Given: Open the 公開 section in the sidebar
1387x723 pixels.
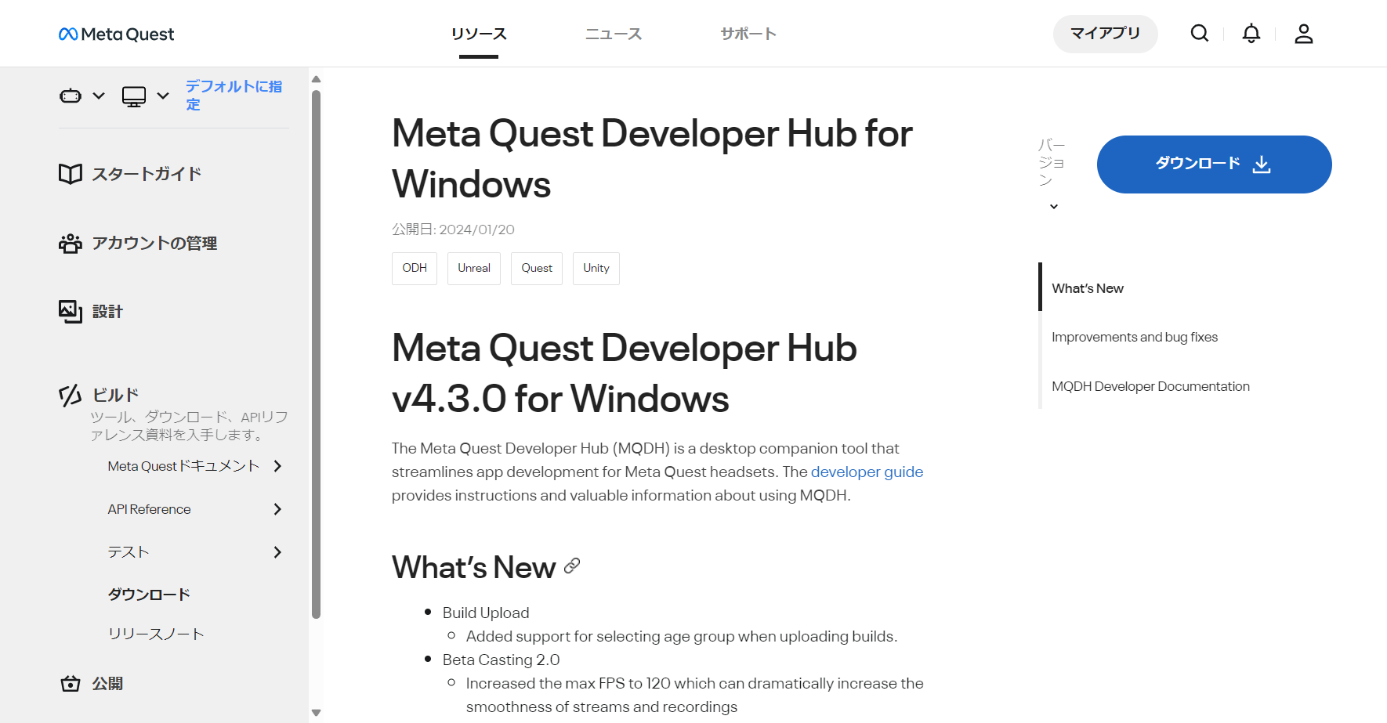Looking at the screenshot, I should (92, 684).
